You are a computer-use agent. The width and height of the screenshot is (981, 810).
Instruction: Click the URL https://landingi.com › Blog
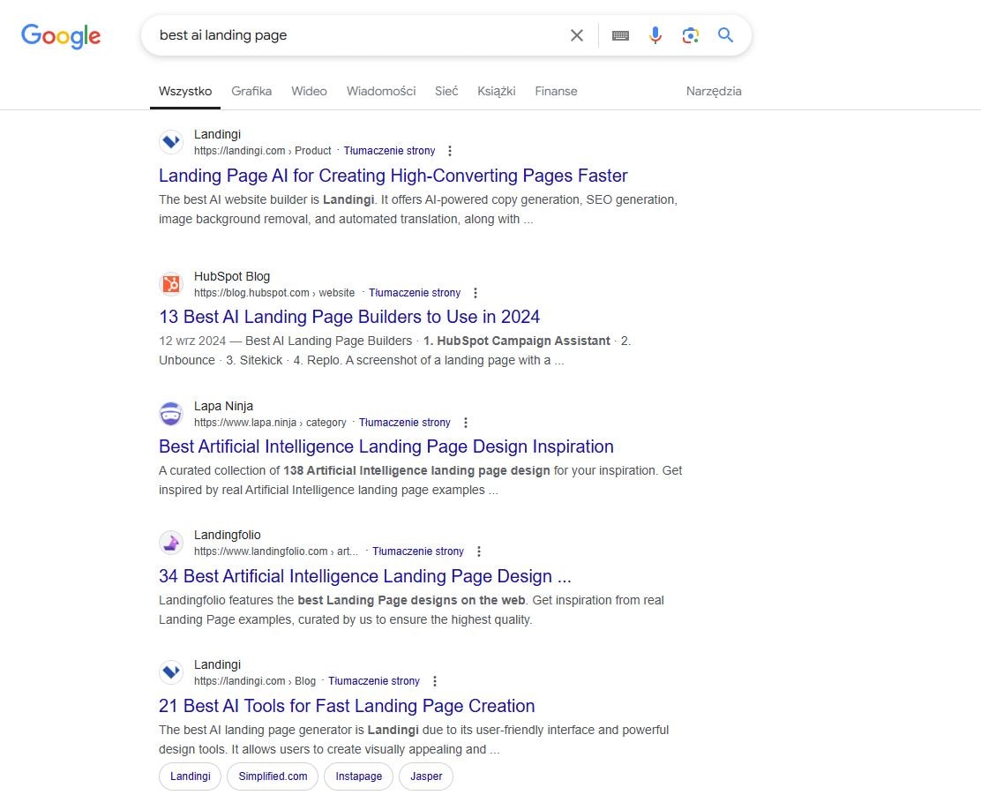pos(255,681)
